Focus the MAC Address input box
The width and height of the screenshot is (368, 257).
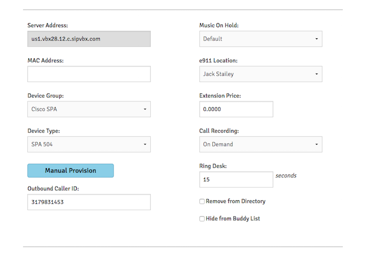click(x=89, y=74)
